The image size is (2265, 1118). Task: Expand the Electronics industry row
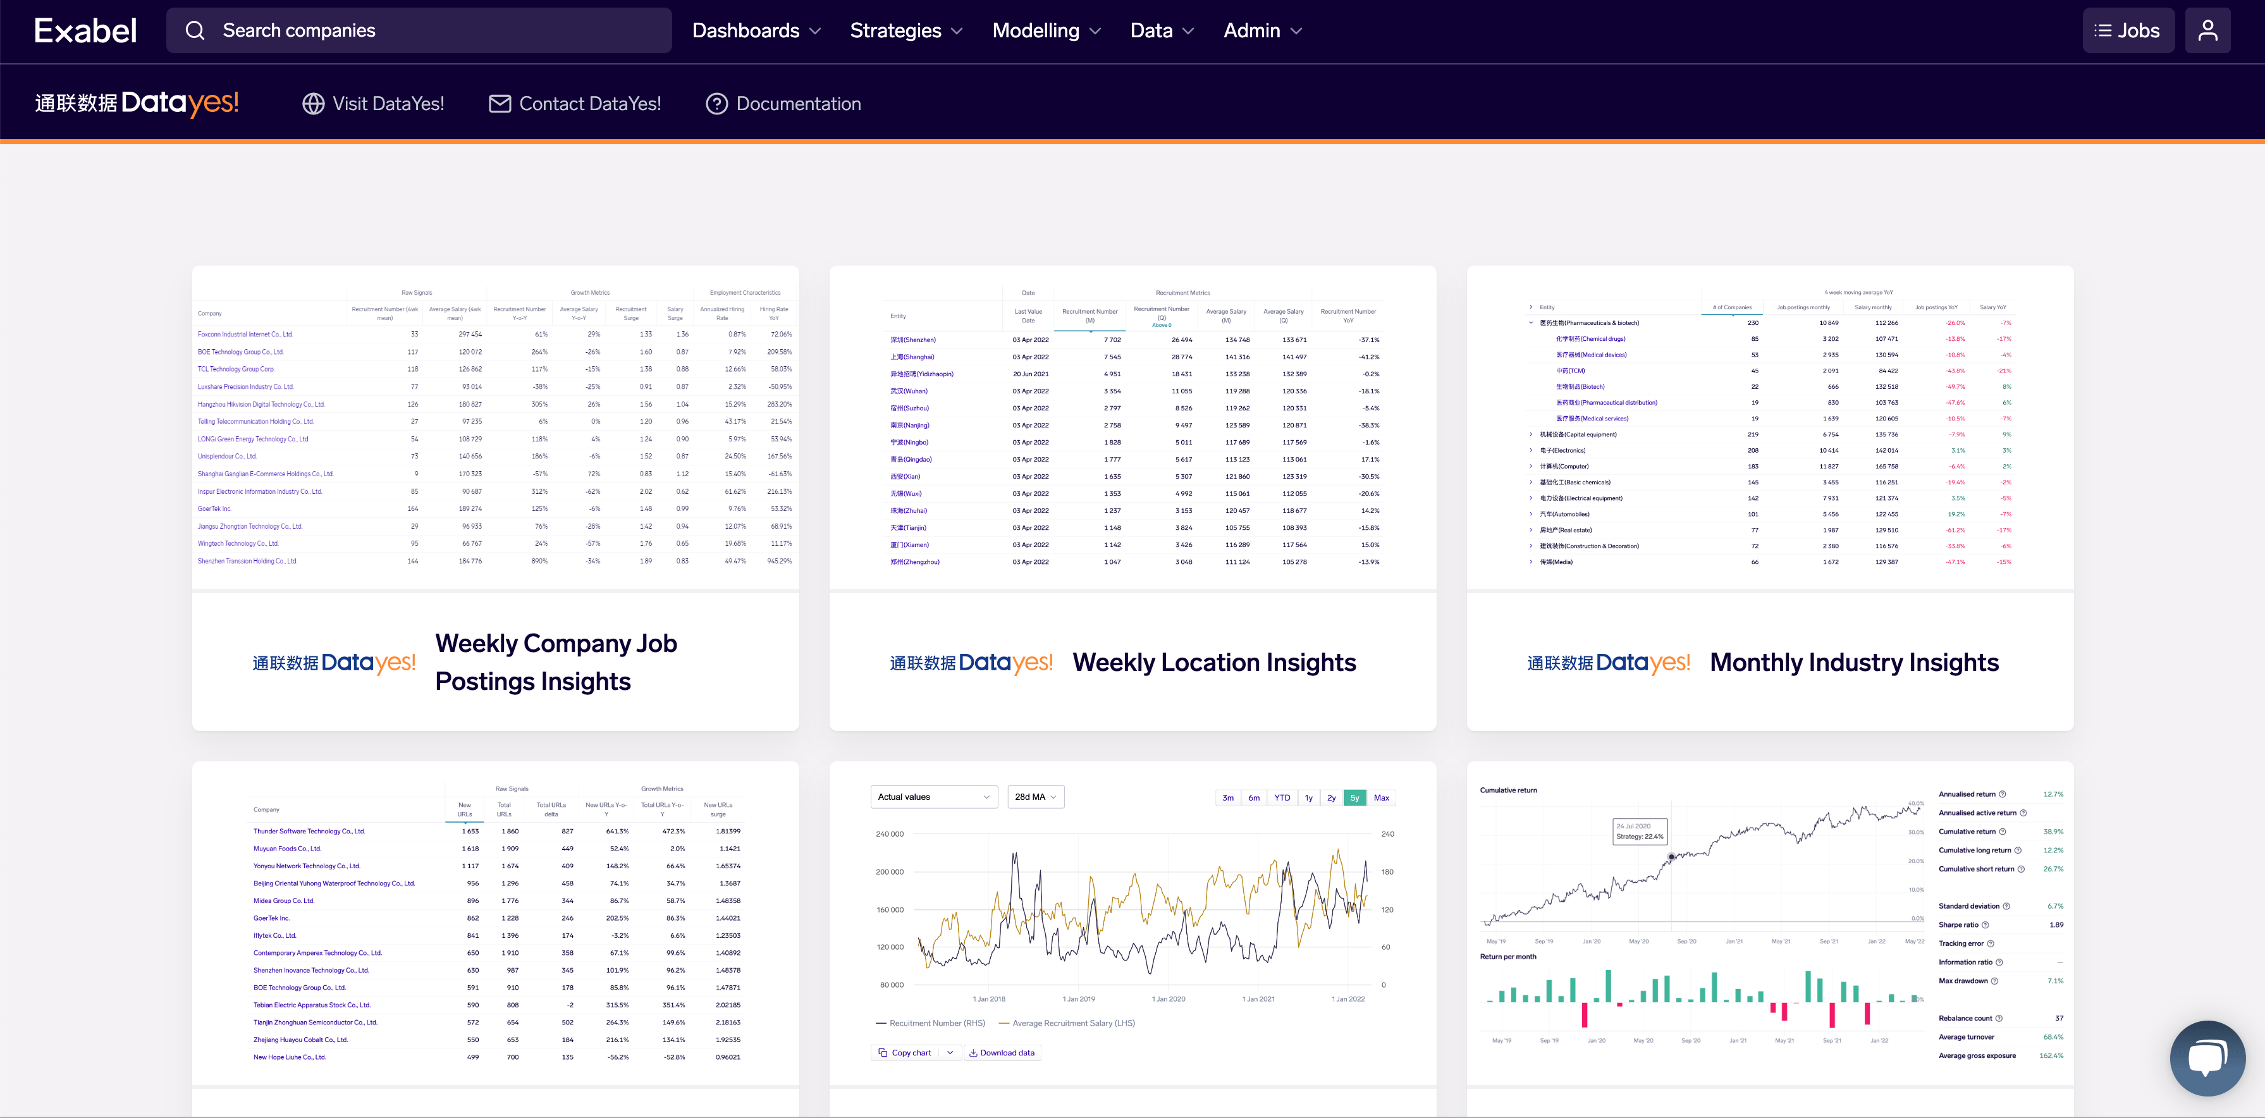1531,450
